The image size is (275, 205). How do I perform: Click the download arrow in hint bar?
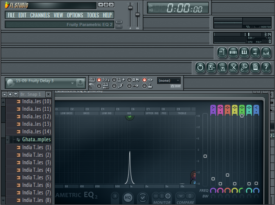80,83
